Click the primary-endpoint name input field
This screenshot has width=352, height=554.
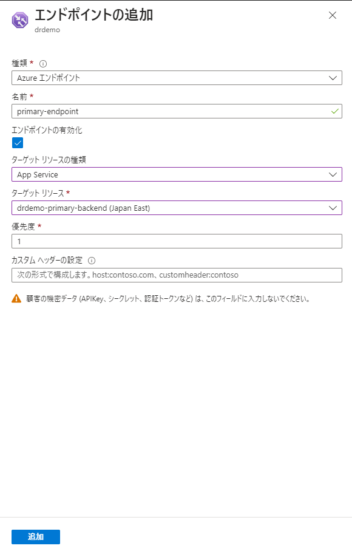177,111
